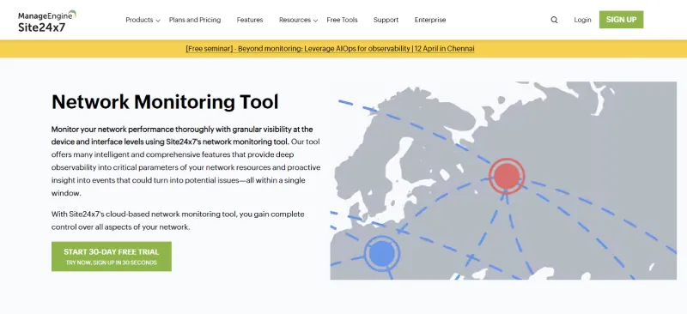Click the red location marker on map
Viewport: 687px width, 314px height.
coord(507,176)
